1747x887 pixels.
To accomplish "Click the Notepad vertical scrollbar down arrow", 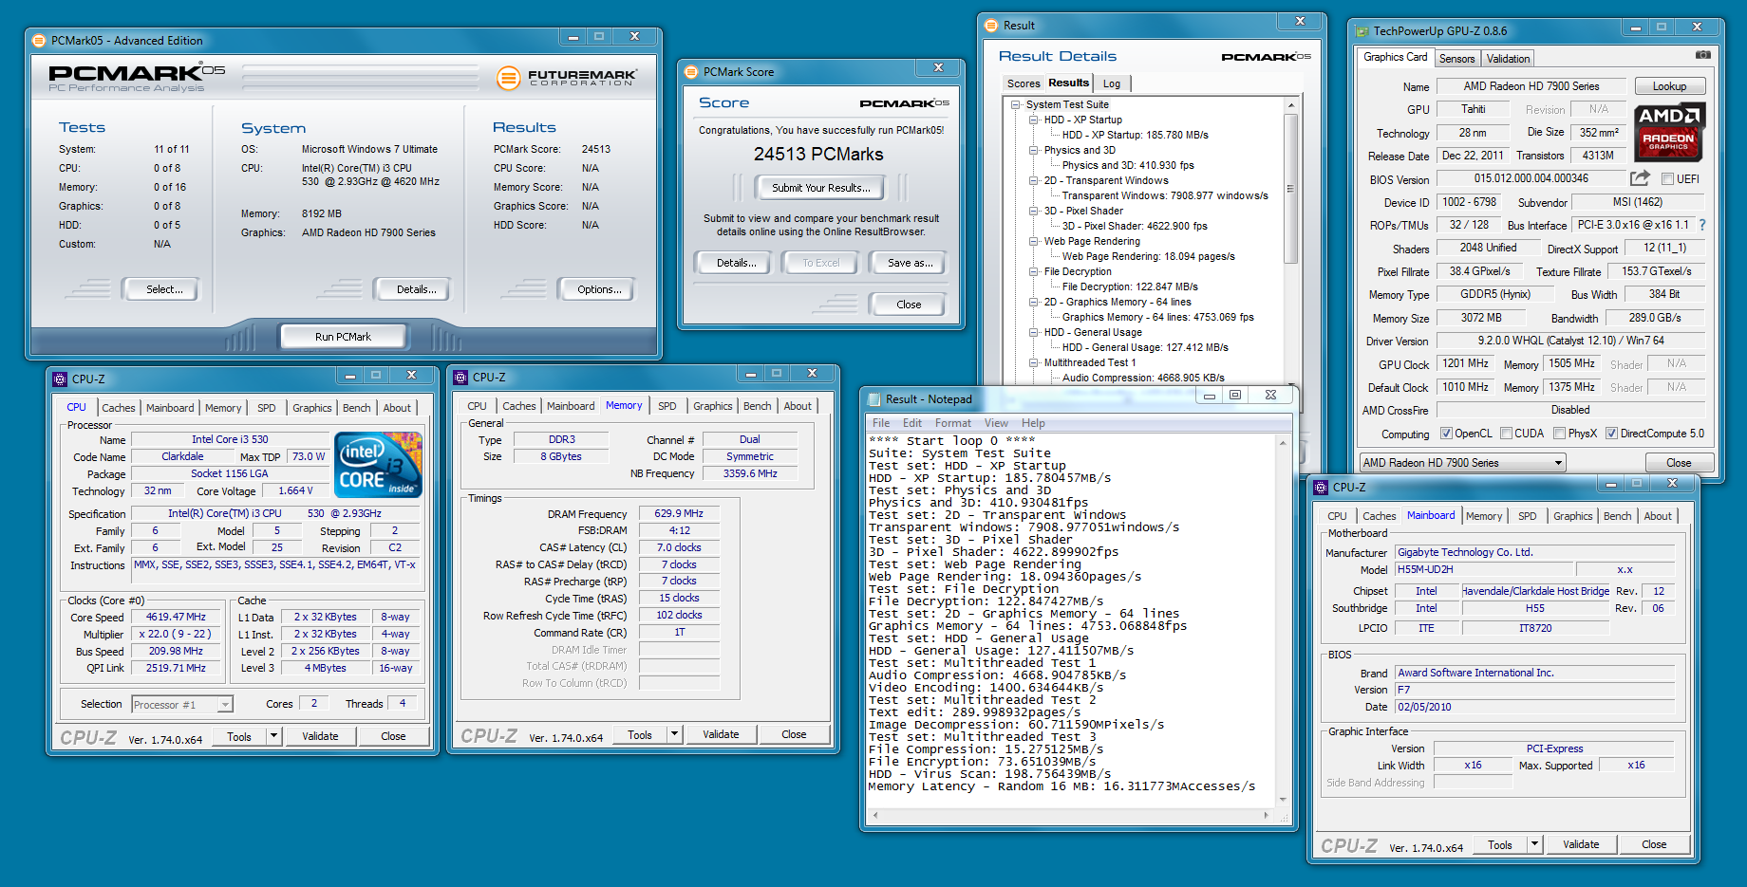I will pyautogui.click(x=1283, y=799).
